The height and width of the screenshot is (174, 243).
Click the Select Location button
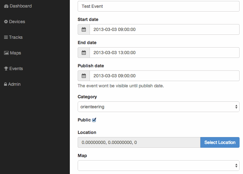[x=220, y=142]
